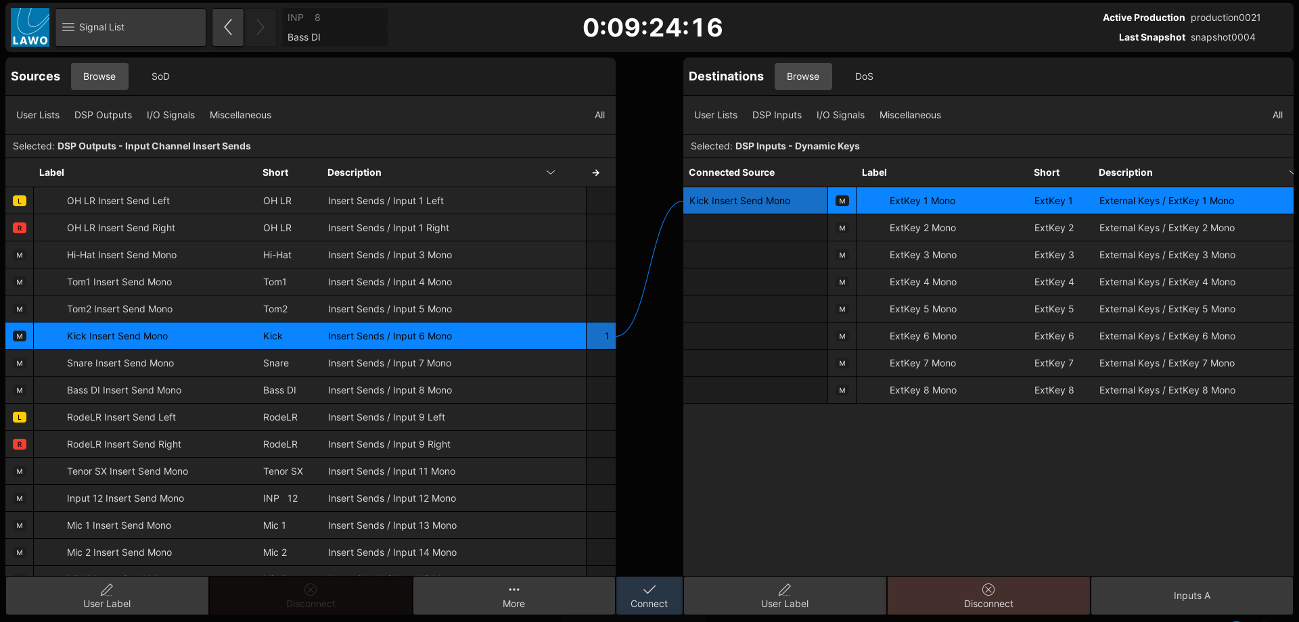
Task: Click the Inputs A button
Action: [1191, 596]
